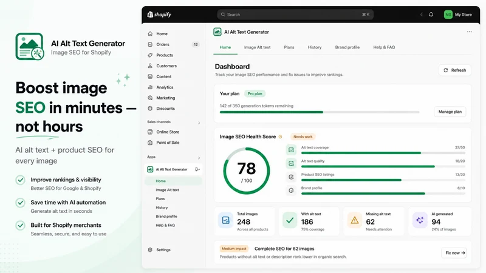Viewport: 486px width, 273px height.
Task: Click the Alt text quality progress bar
Action: pos(383,166)
